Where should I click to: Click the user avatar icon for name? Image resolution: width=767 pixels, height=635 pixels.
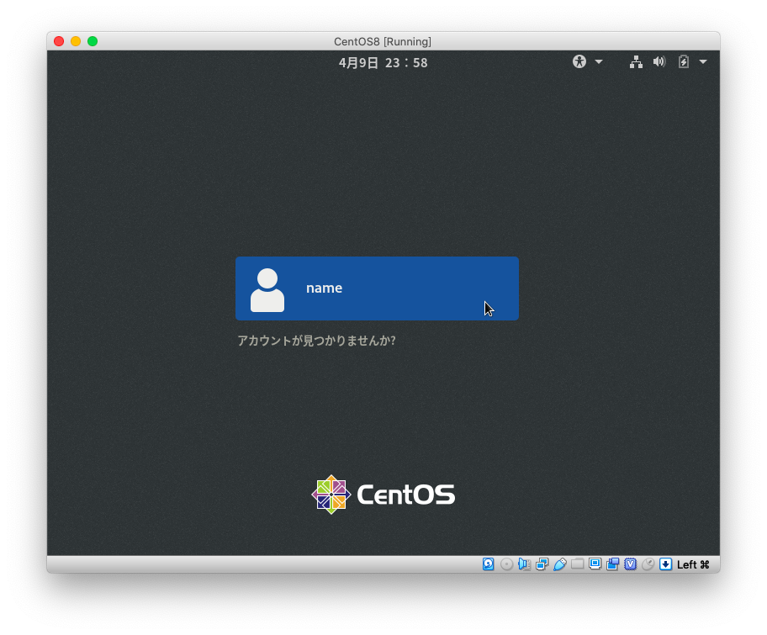267,289
